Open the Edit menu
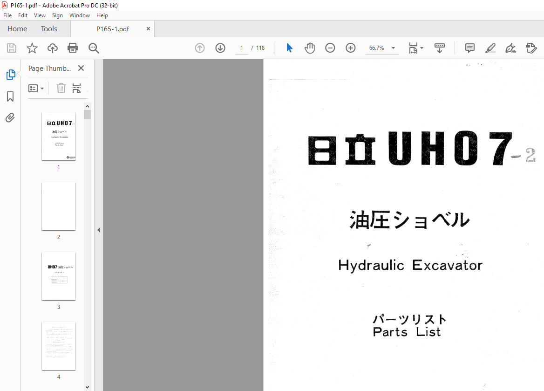544x391 pixels. click(x=22, y=15)
